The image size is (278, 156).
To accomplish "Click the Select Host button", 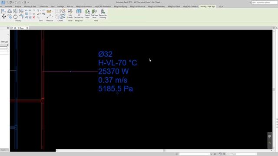I will click(87, 14).
